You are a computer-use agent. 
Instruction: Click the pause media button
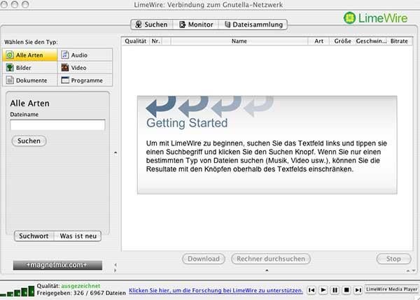[x=335, y=290]
